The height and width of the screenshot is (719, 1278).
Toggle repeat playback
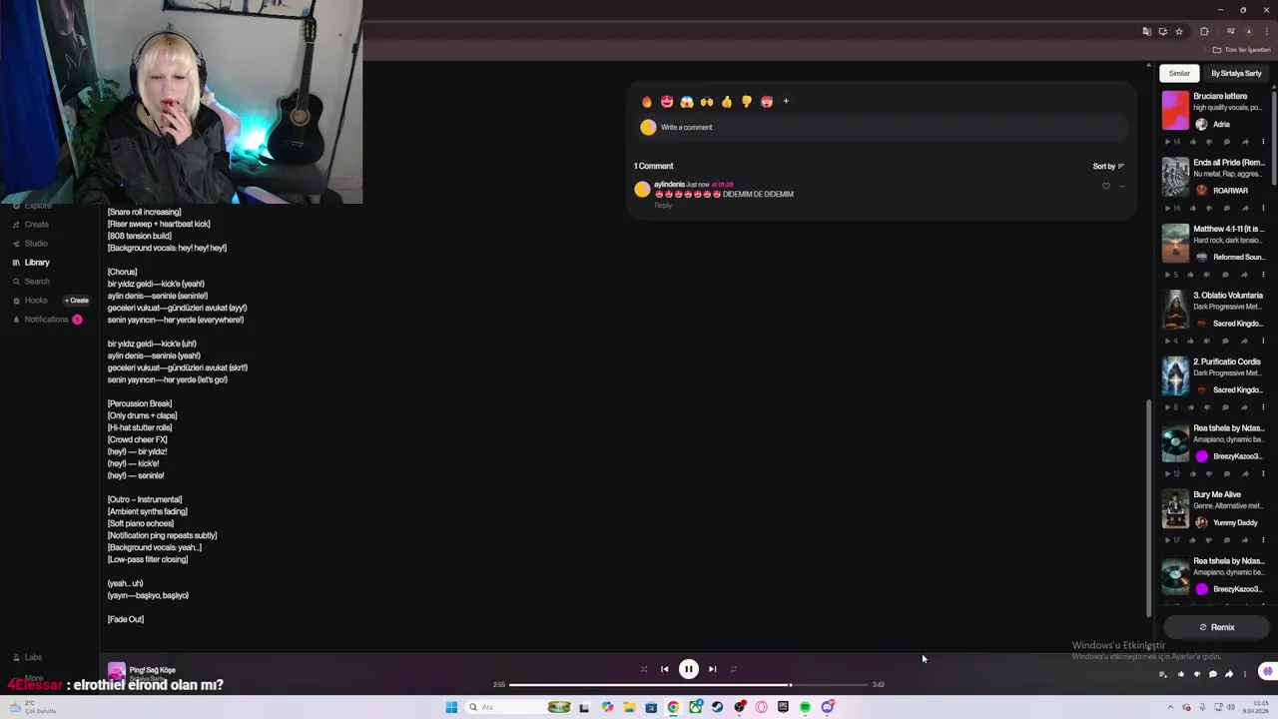point(734,669)
